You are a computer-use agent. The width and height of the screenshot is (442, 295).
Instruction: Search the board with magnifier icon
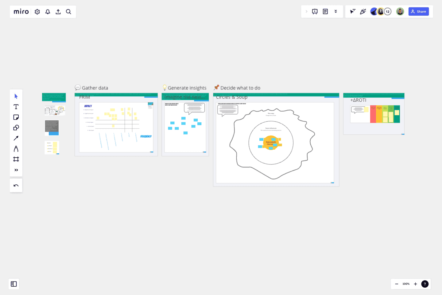(68, 12)
